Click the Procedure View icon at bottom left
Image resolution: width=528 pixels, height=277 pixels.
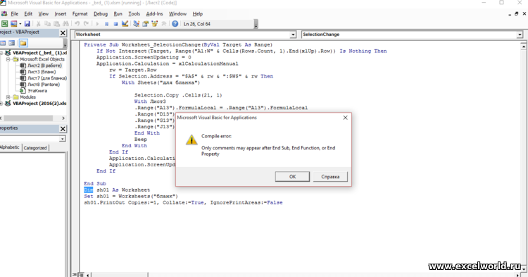click(75, 275)
